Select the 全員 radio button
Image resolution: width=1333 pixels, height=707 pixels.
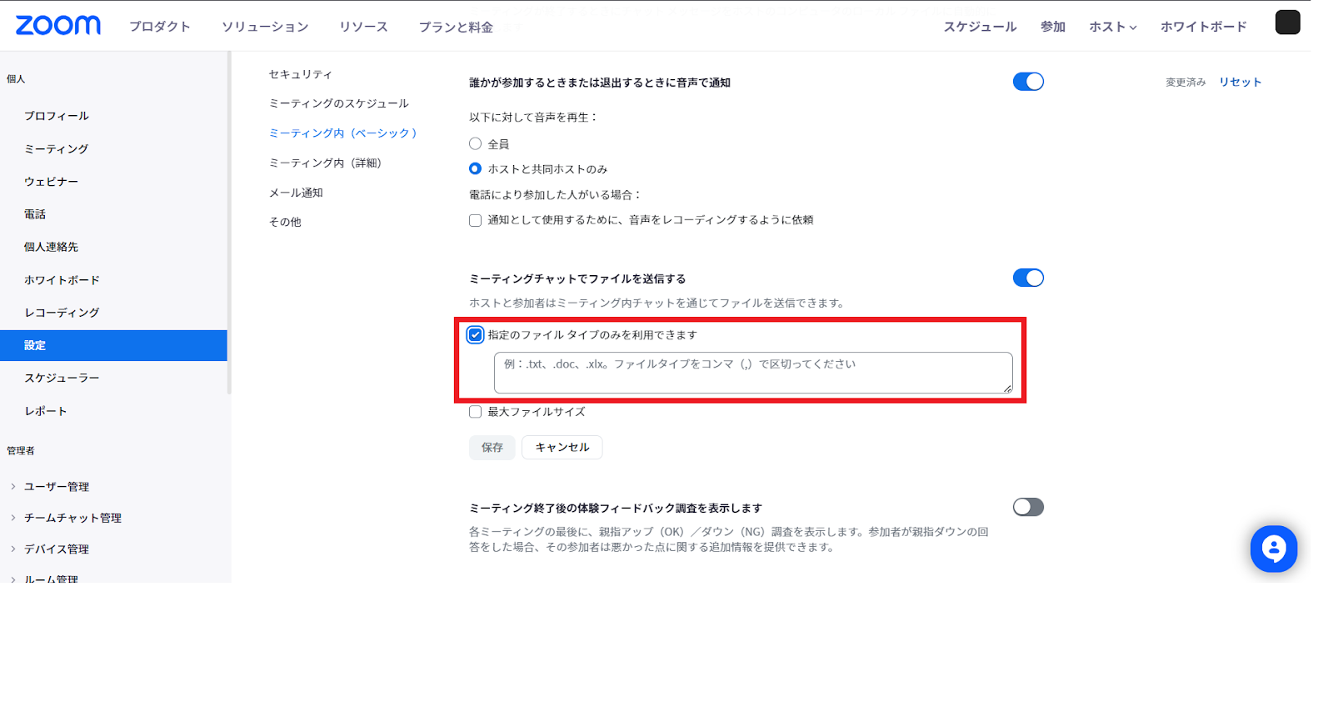tap(476, 143)
